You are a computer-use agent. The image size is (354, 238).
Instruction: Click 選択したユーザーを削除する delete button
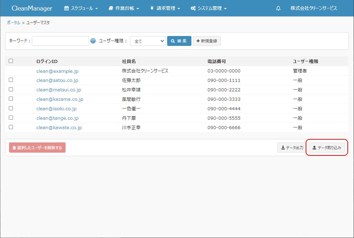37,148
